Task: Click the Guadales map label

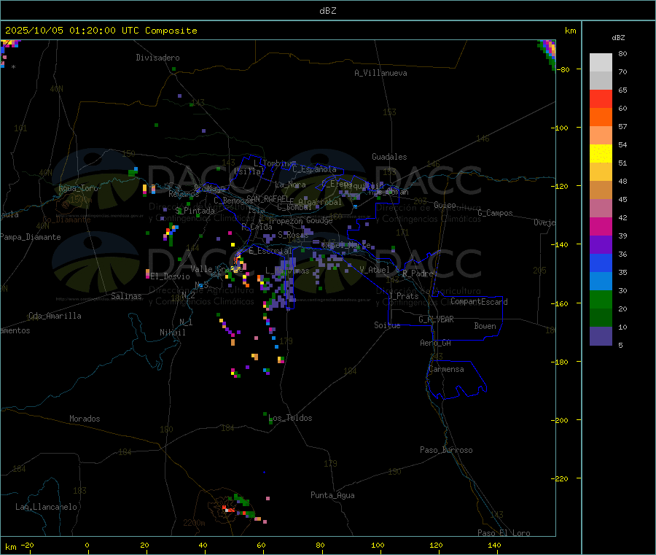Action: tap(389, 157)
